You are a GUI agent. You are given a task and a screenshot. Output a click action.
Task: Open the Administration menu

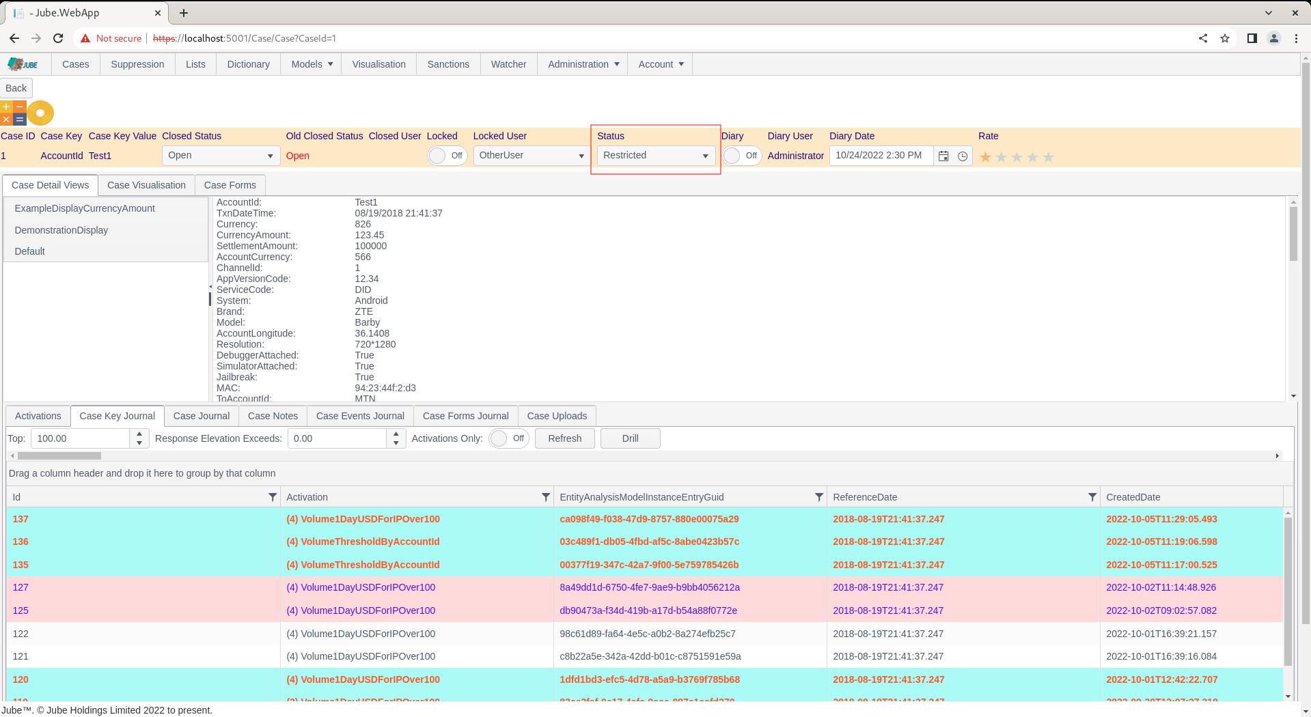click(583, 64)
